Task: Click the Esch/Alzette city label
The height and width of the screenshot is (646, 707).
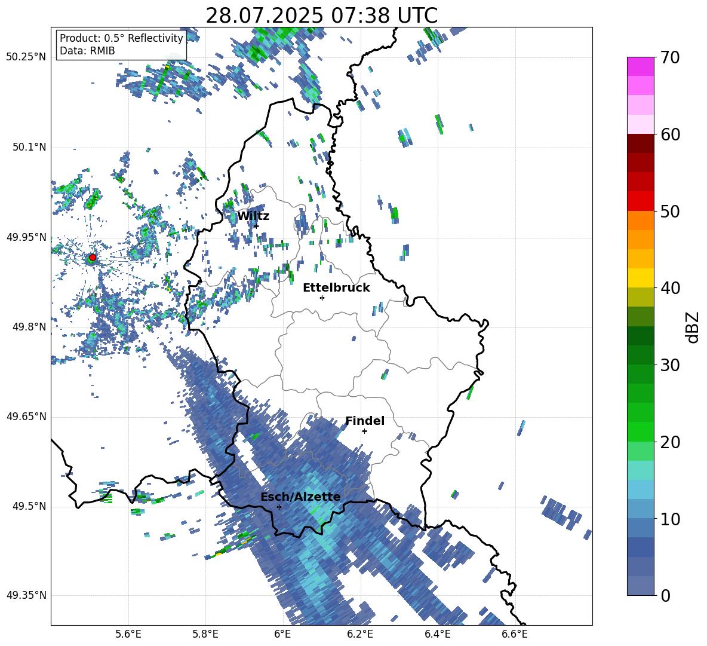Action: (300, 497)
